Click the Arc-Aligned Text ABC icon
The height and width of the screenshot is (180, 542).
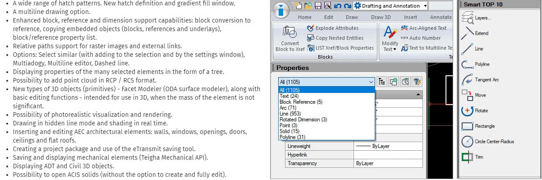404,28
